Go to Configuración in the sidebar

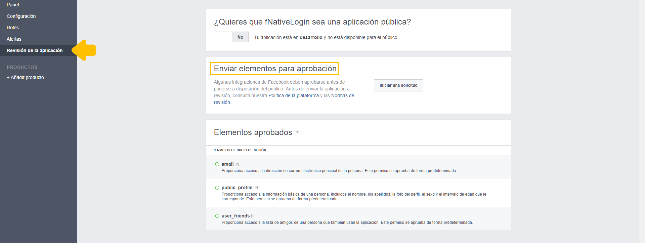coord(21,16)
